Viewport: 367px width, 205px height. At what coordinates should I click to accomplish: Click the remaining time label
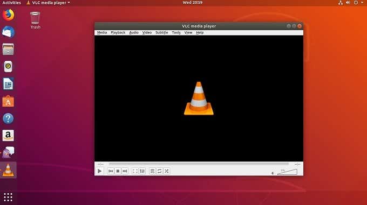[x=297, y=165]
